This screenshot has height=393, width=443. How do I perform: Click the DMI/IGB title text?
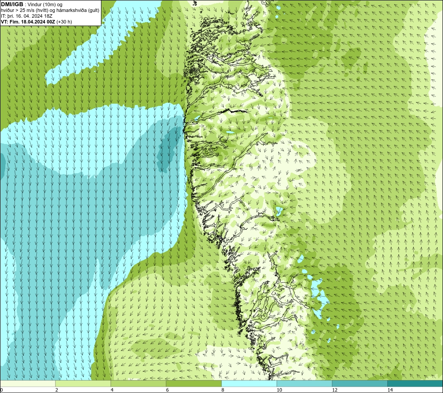(12, 4)
